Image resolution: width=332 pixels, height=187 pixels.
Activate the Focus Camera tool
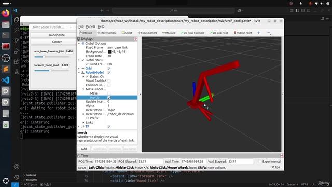click(x=147, y=33)
